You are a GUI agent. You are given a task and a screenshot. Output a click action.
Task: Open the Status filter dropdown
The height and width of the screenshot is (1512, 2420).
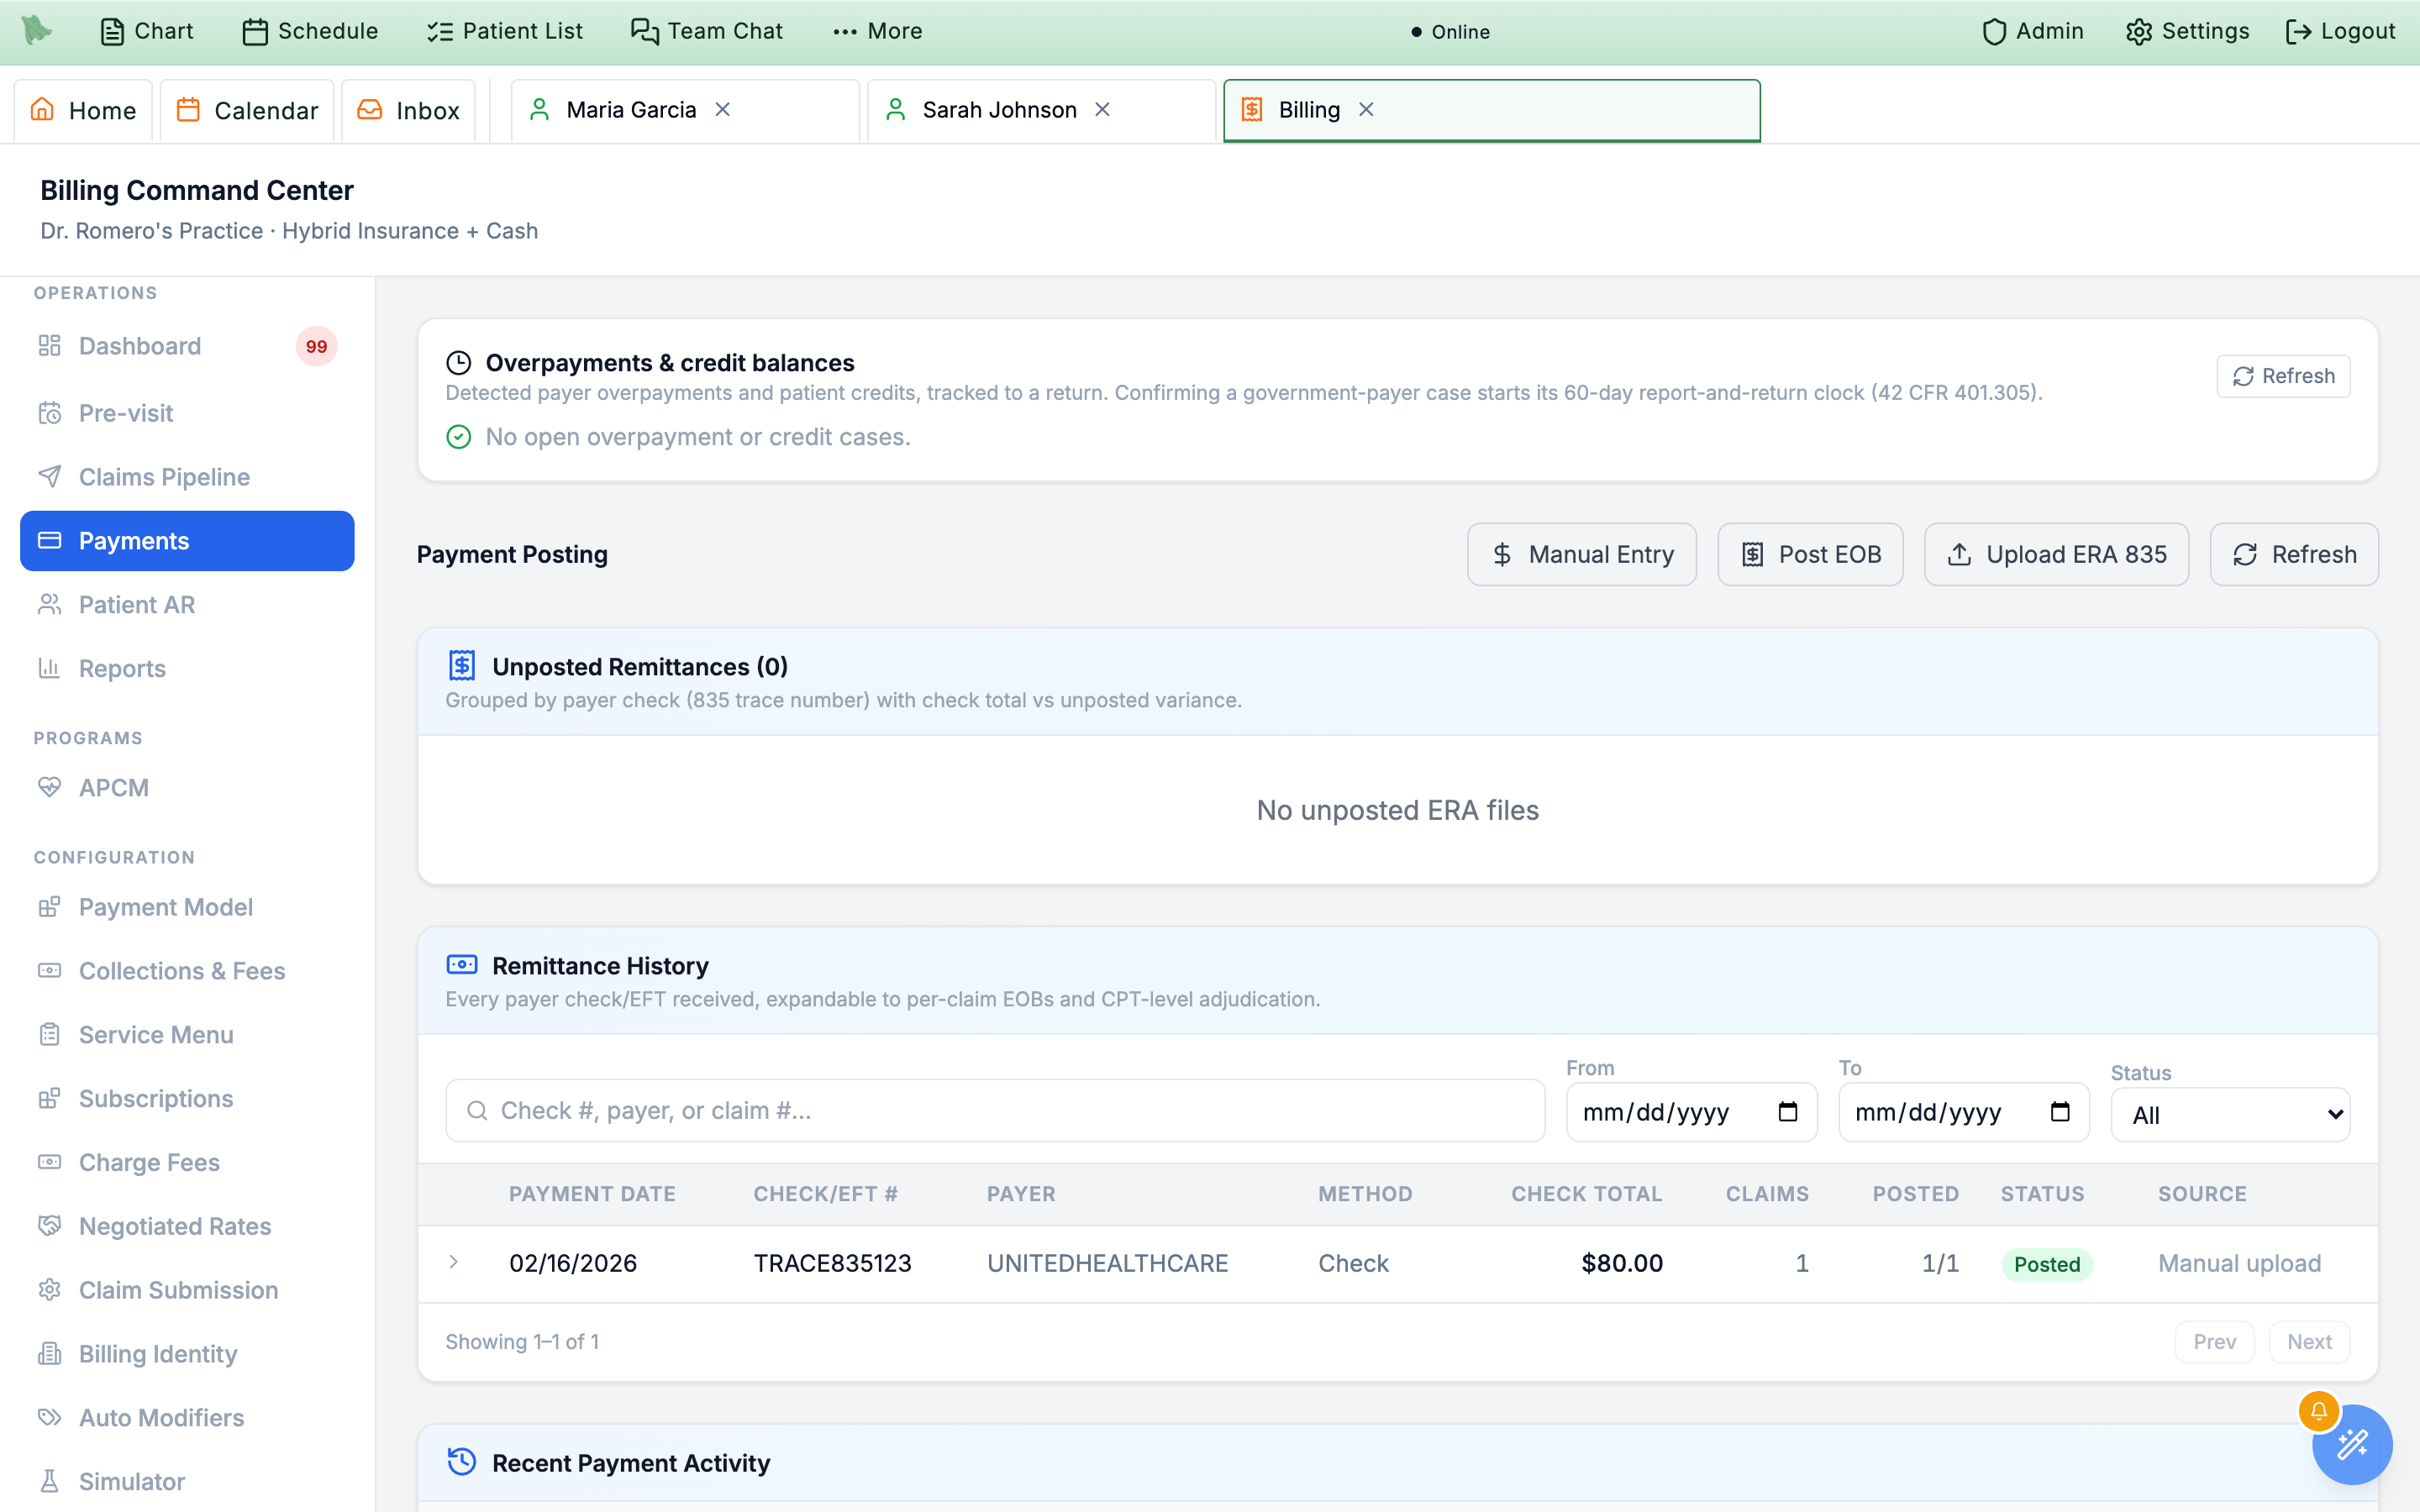pyautogui.click(x=2230, y=1115)
